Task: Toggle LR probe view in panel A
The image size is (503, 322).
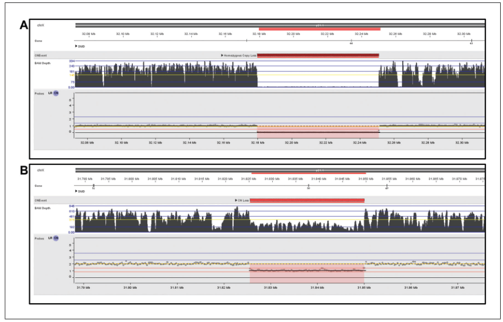Action: pos(50,93)
